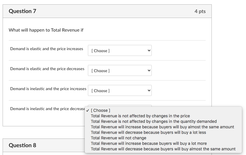Click 'Demand is inelastic and the price increases' label
This screenshot has width=246, height=155.
tap(48, 89)
